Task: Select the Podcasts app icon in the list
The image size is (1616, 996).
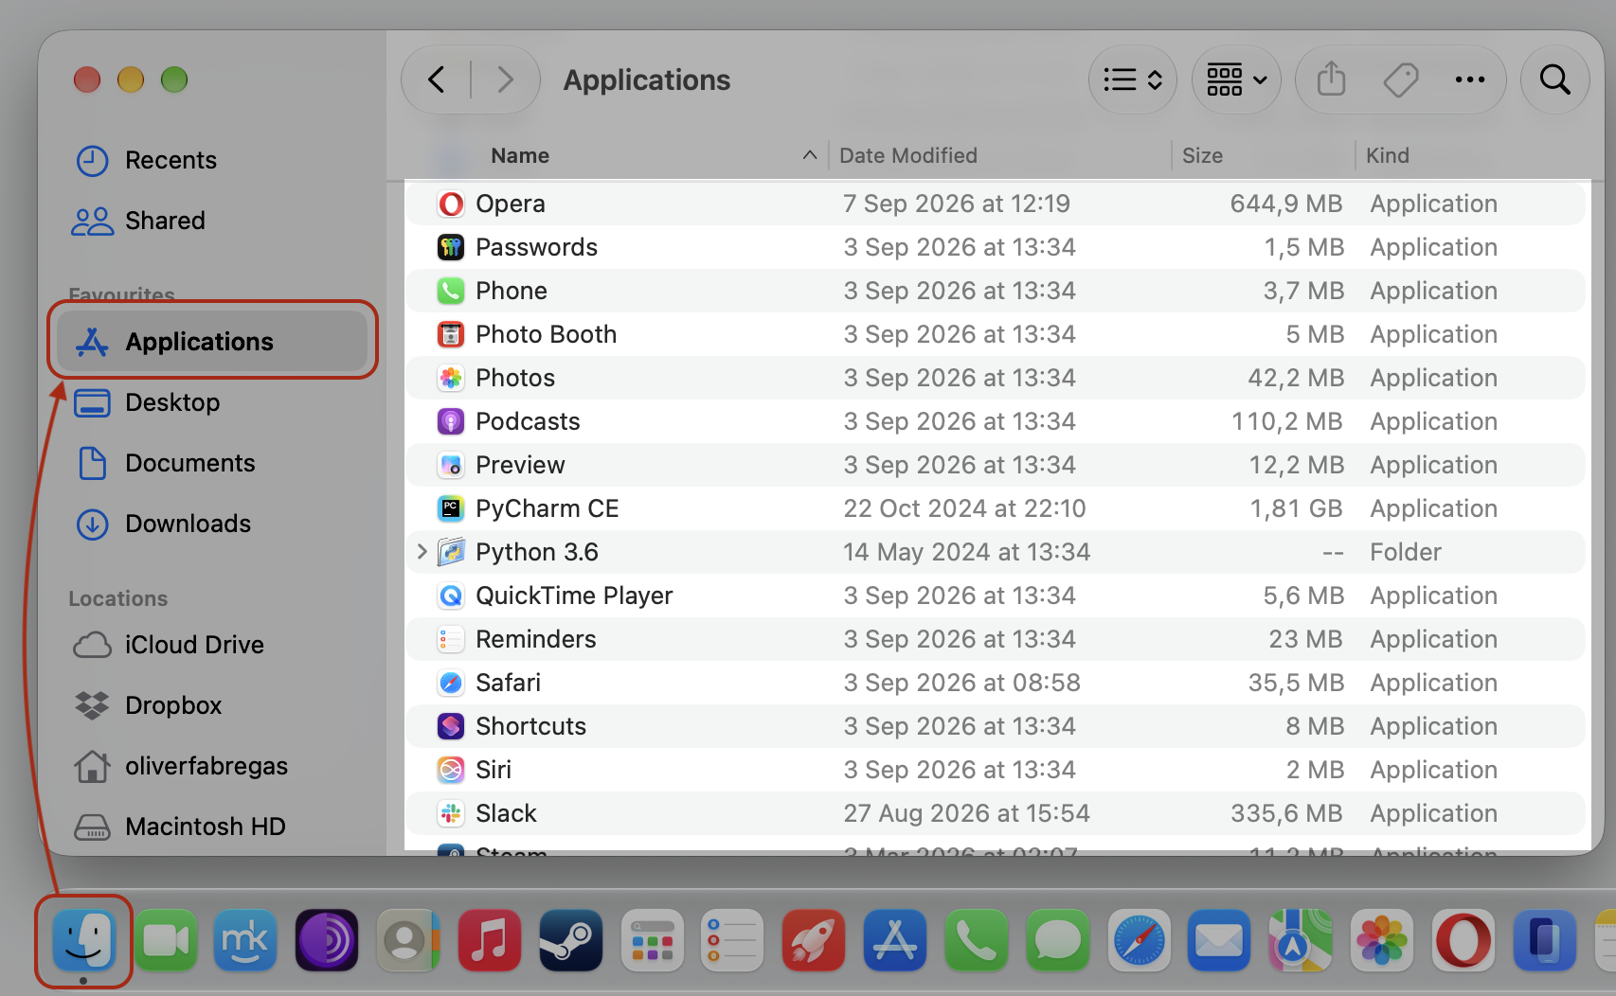Action: coord(451,421)
